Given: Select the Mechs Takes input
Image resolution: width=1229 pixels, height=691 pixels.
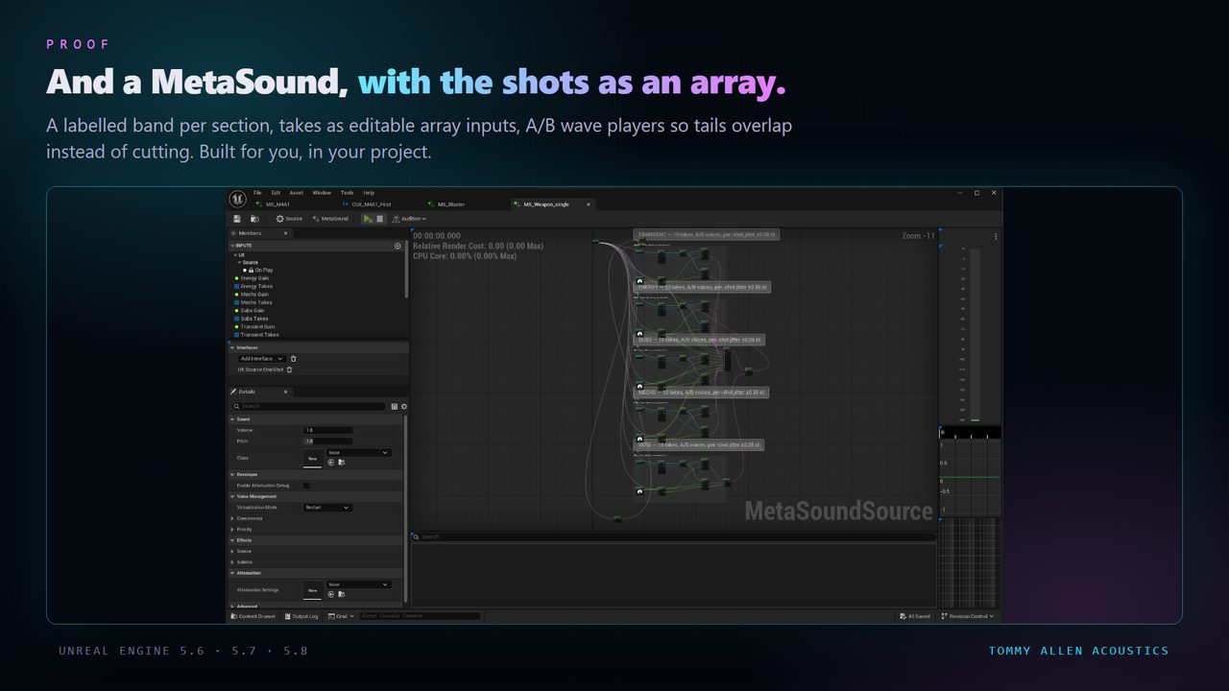Looking at the screenshot, I should point(255,302).
